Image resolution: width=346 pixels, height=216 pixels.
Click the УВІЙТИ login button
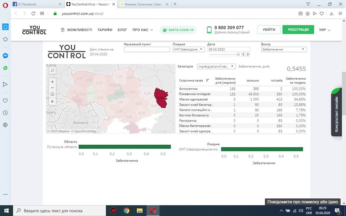[269, 30]
